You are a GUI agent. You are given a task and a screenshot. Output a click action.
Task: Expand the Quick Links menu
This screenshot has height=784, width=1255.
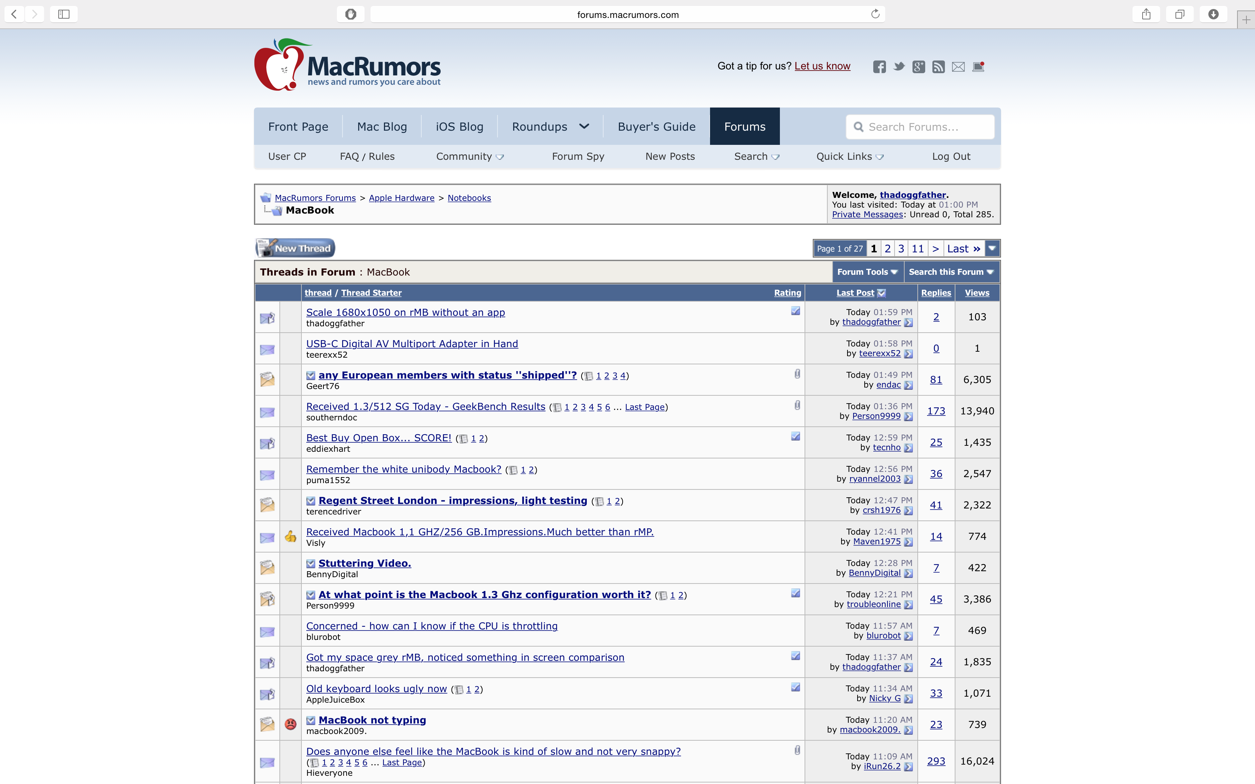(849, 156)
